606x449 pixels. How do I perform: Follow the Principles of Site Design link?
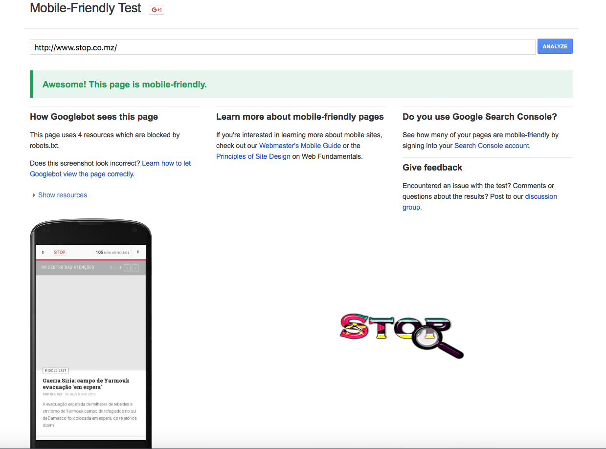coord(253,156)
